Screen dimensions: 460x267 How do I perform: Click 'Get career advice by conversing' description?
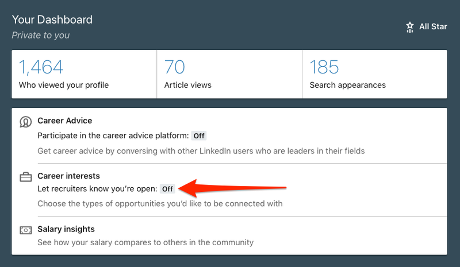coord(201,151)
